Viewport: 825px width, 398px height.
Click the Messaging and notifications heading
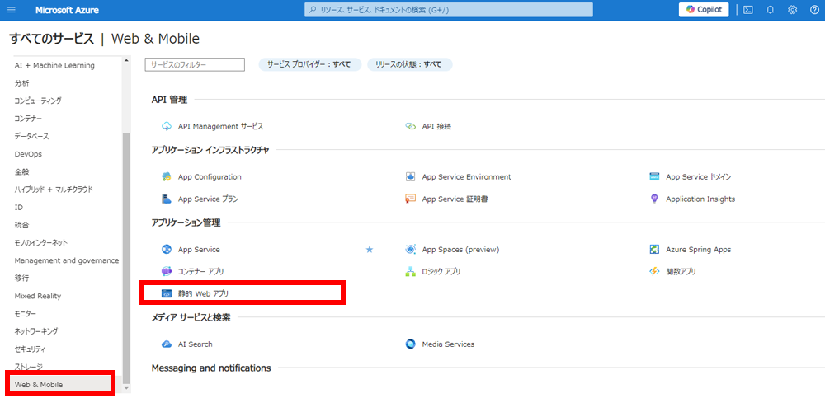coord(211,368)
